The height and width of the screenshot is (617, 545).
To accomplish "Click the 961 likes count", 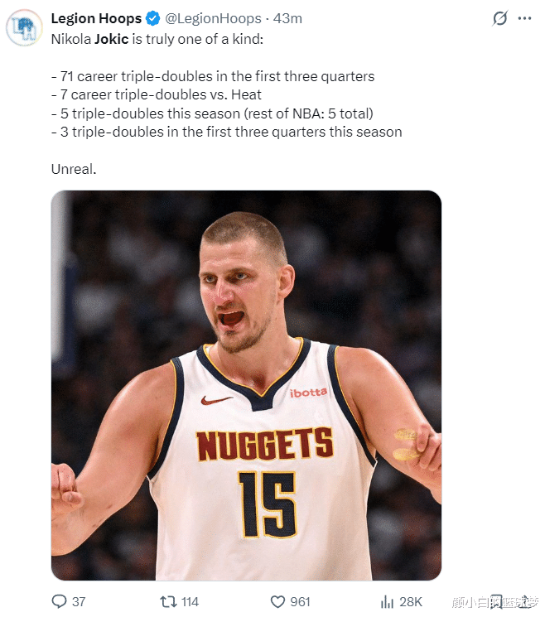I will pos(300,601).
